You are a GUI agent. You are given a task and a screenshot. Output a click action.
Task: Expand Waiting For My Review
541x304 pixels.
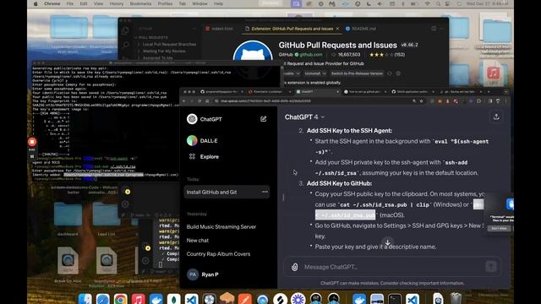click(162, 51)
